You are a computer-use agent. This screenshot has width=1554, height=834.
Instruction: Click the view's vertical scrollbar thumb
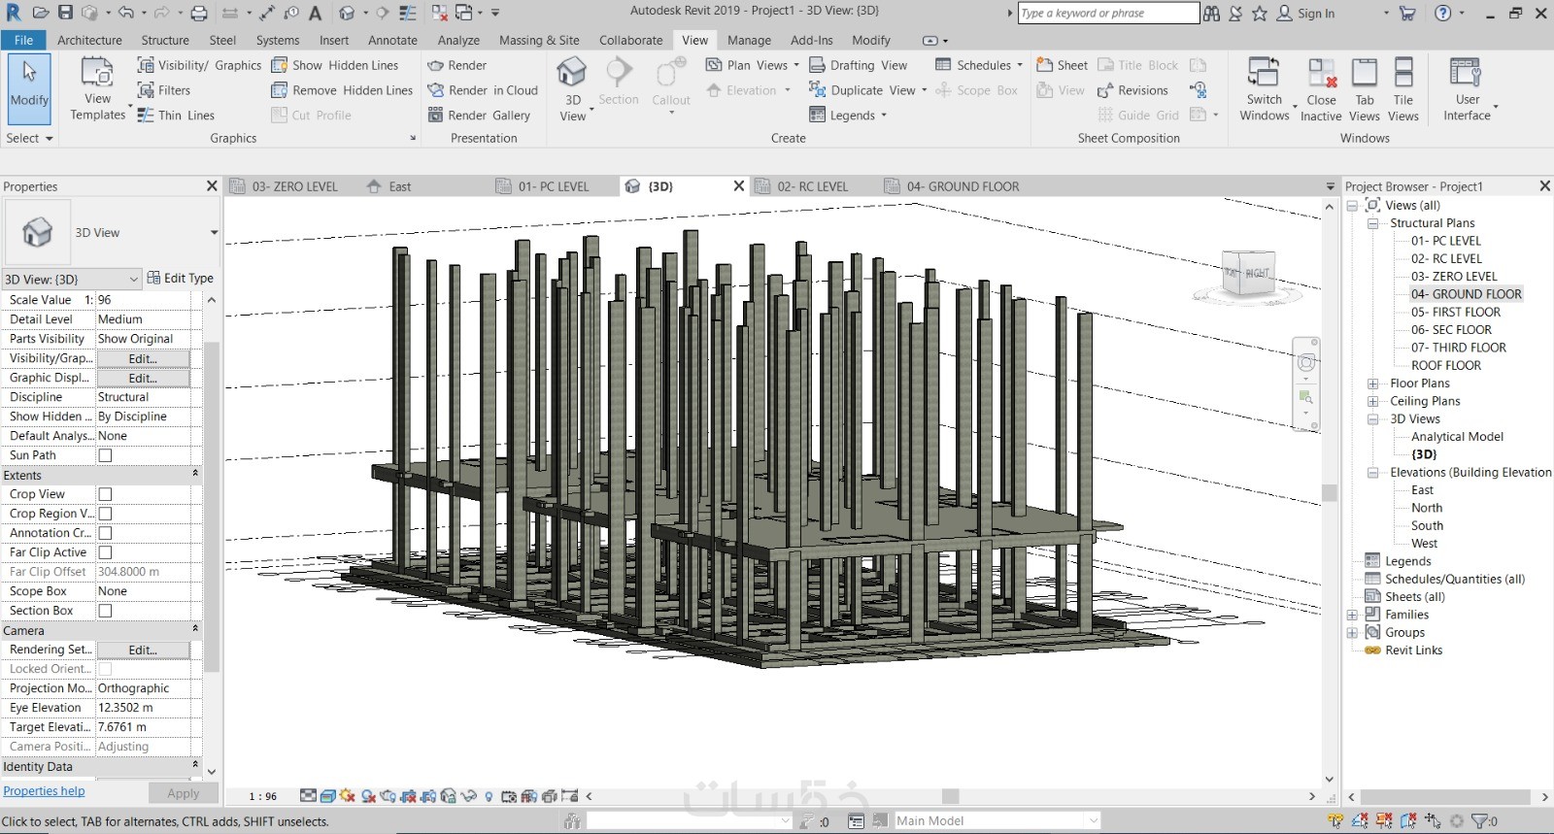click(1330, 493)
